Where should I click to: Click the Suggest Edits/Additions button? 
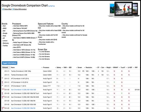[x=10, y=63]
